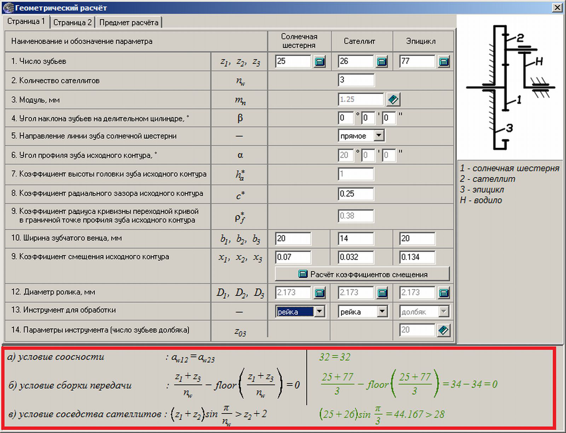Open calculator icon for satellite teeth count
This screenshot has height=433, width=566.
[381, 61]
